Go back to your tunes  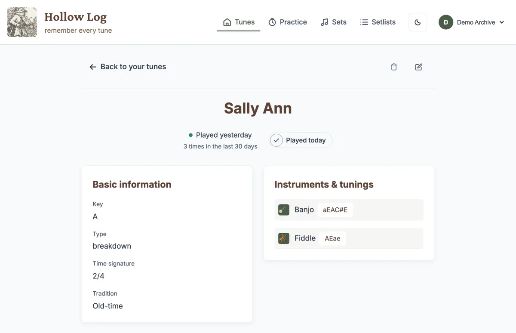tap(128, 67)
